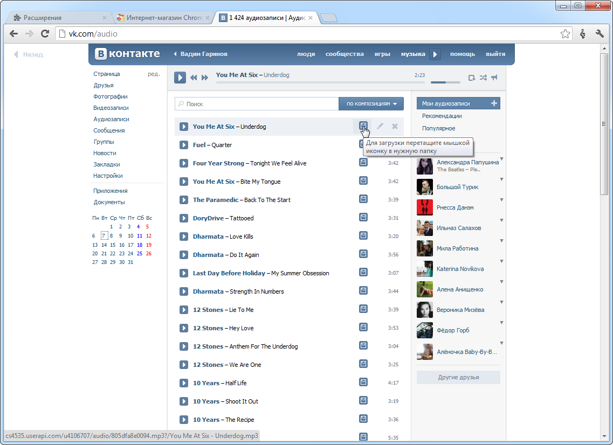Open the по композициям search dropdown
This screenshot has width=613, height=445.
click(371, 104)
